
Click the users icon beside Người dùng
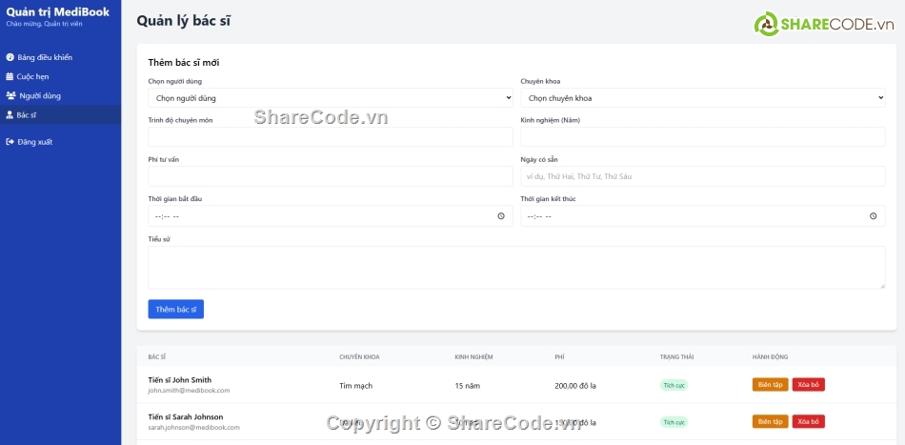[x=10, y=95]
